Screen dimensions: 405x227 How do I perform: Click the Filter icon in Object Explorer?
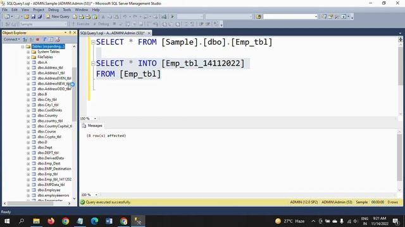pos(44,39)
